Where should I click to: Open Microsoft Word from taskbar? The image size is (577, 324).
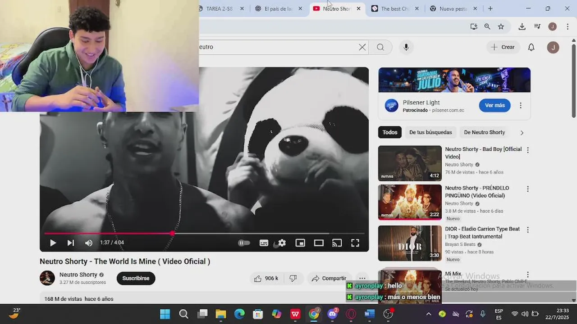coord(370,314)
